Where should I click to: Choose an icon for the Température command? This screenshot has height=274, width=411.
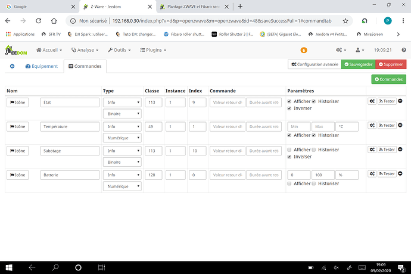[x=17, y=126]
